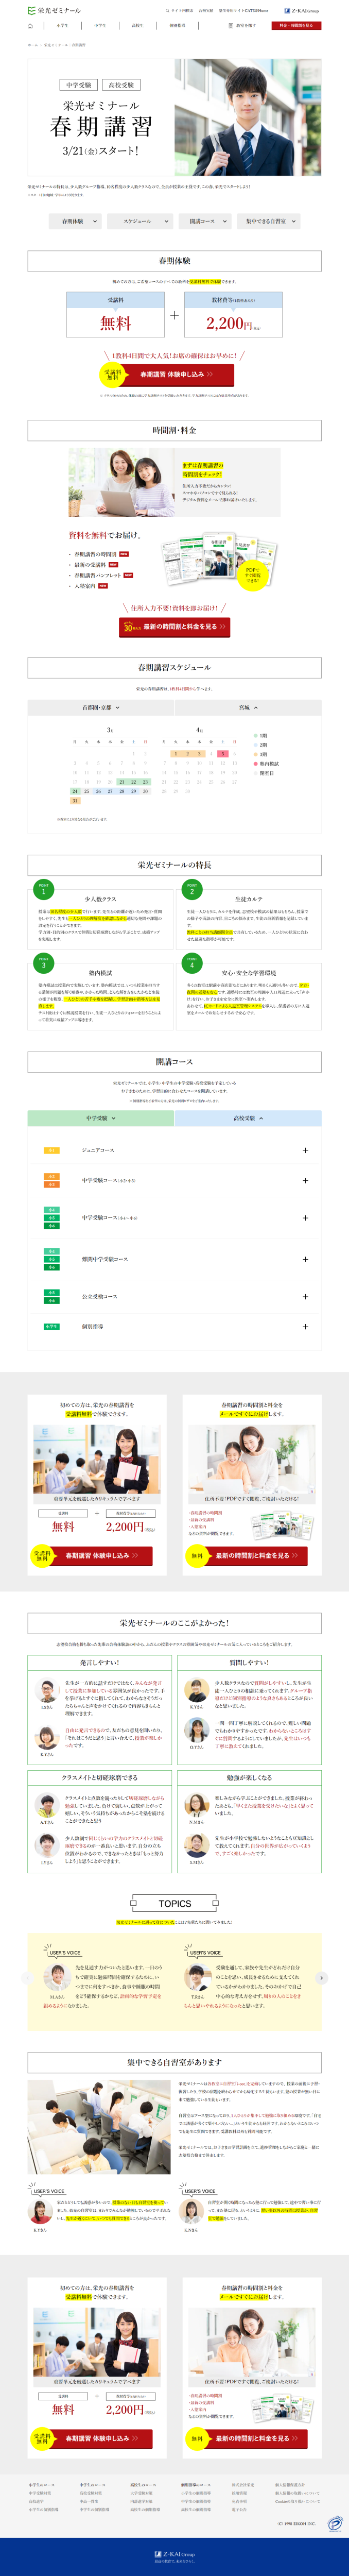
Task: Open the 個別指導 navigation menu item
Action: pos(177,26)
